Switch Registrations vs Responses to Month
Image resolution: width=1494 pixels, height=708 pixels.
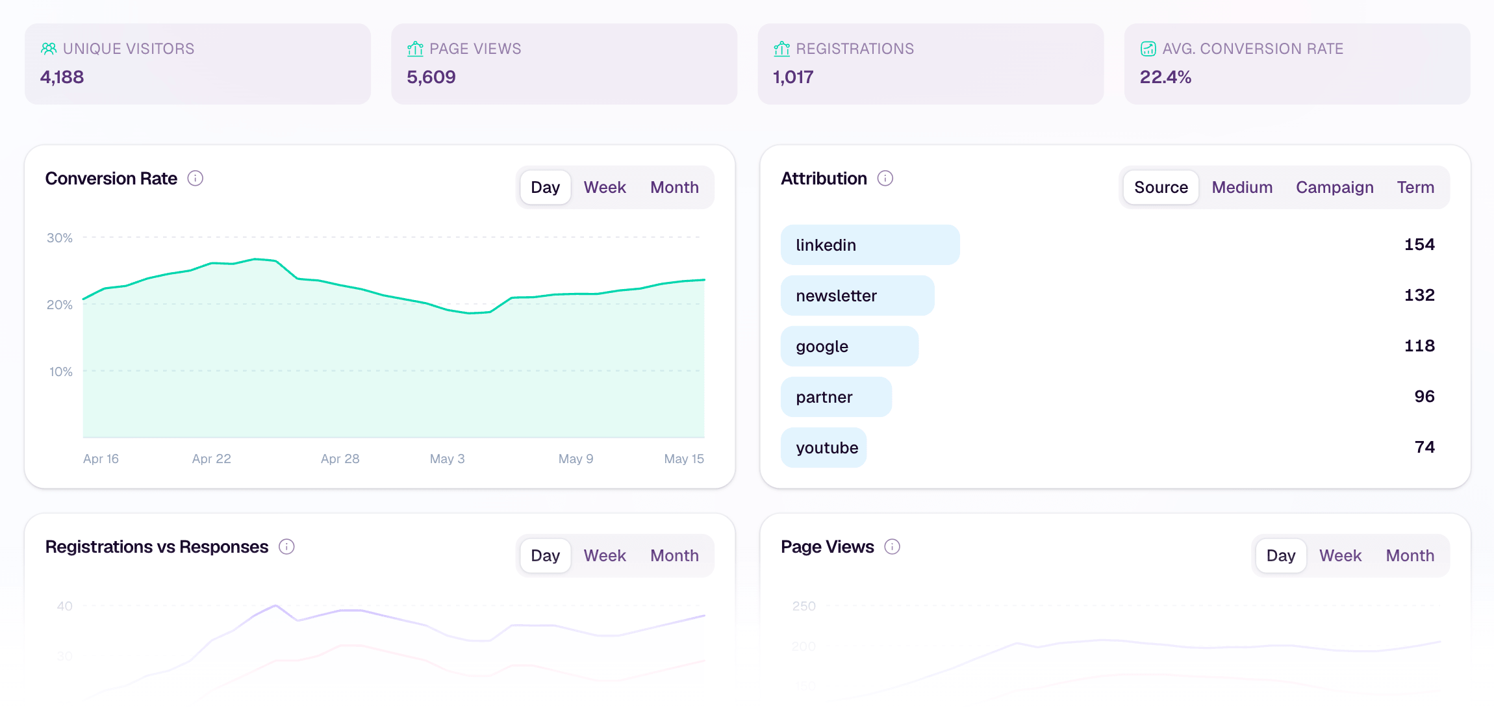675,555
